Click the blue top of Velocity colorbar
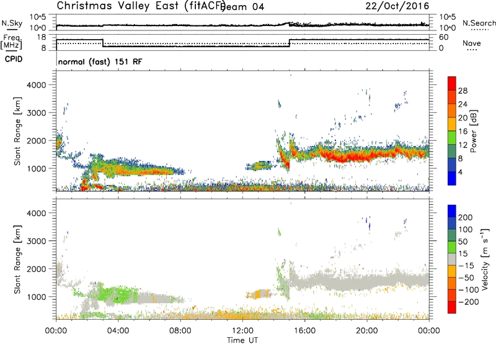 click(x=452, y=211)
